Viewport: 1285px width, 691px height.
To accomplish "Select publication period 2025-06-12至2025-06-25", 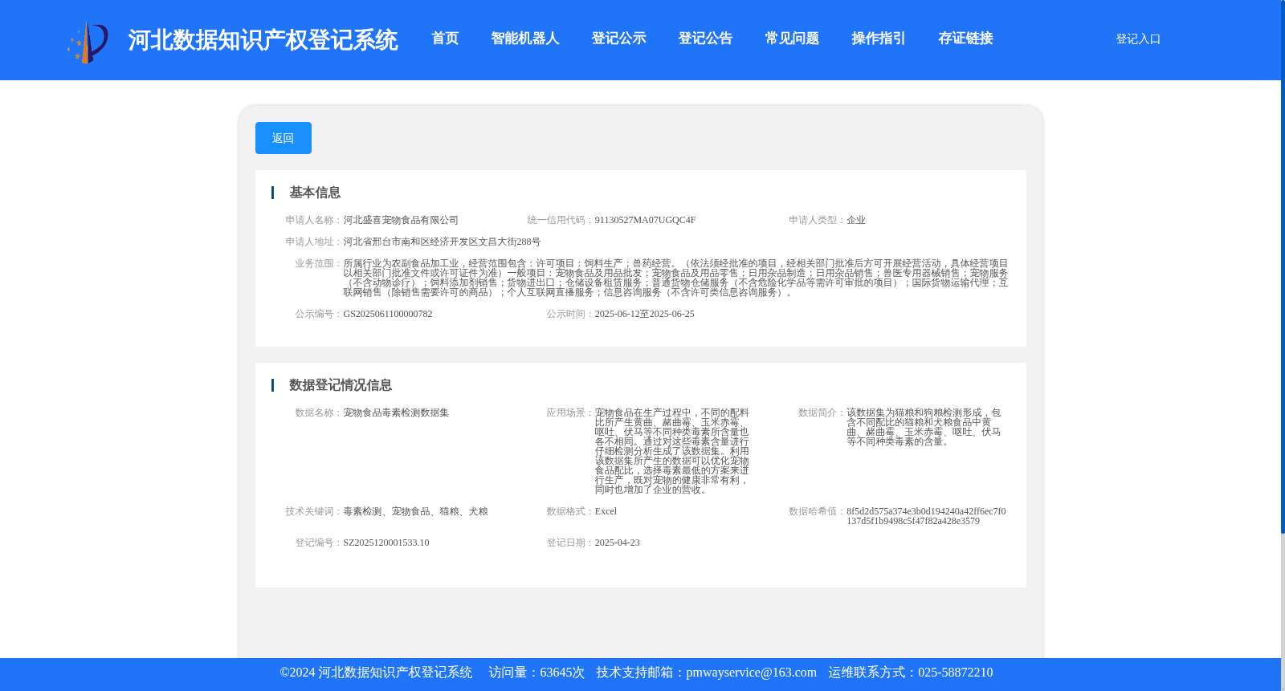I will point(644,314).
